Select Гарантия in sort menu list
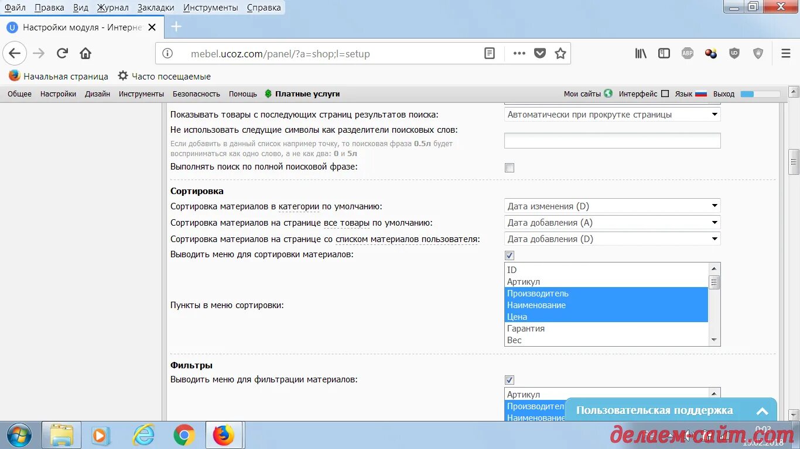The width and height of the screenshot is (800, 449). coord(606,329)
